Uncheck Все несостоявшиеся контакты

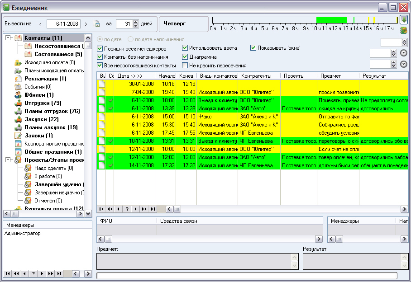click(100, 65)
